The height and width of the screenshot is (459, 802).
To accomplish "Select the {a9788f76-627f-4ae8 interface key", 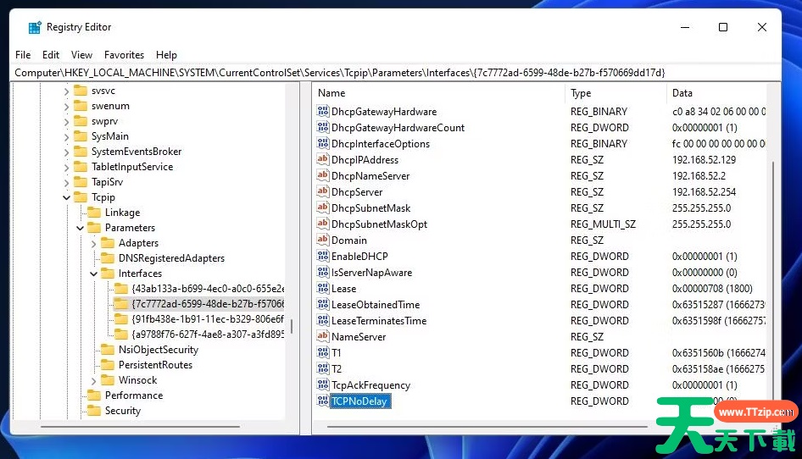I will (x=208, y=335).
